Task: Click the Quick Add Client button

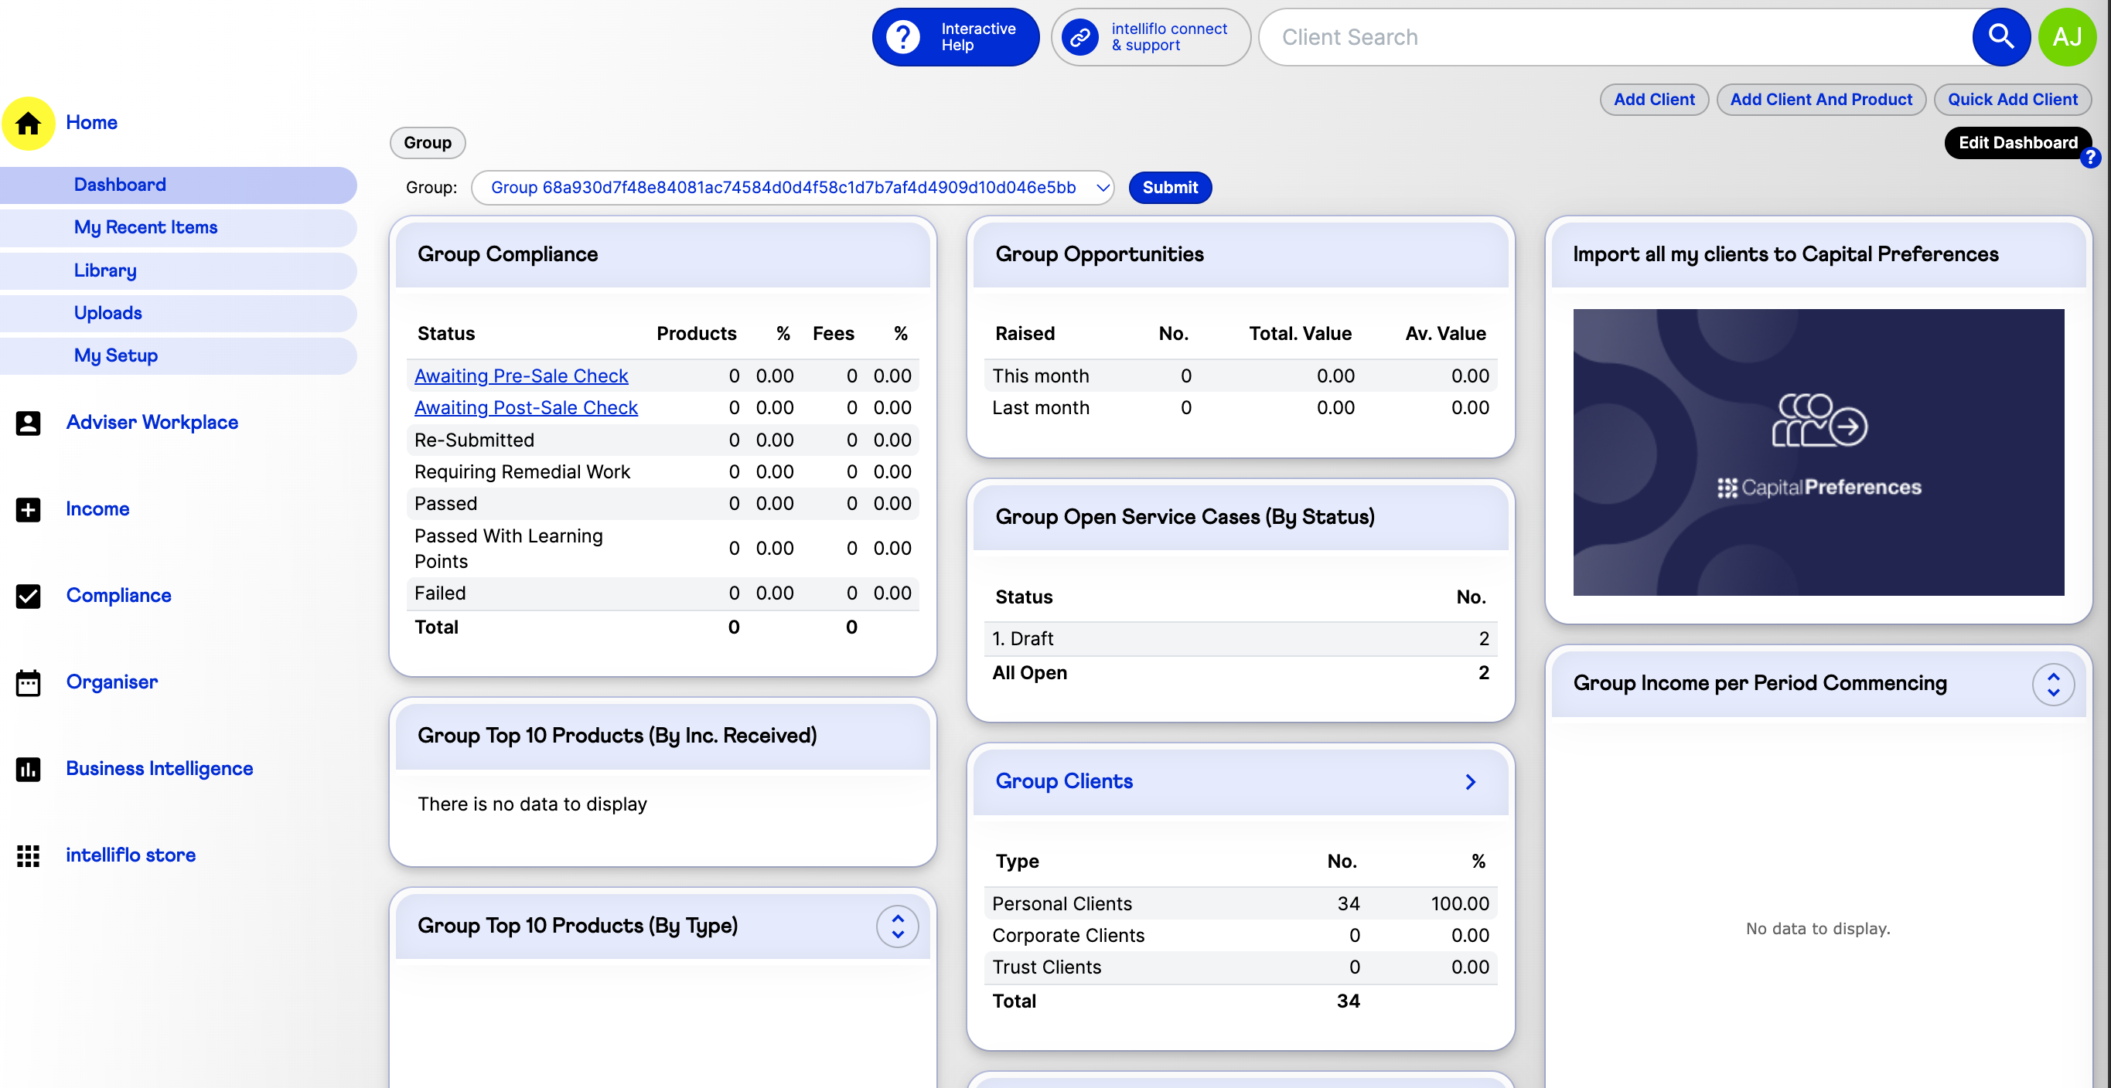Action: click(x=2012, y=100)
